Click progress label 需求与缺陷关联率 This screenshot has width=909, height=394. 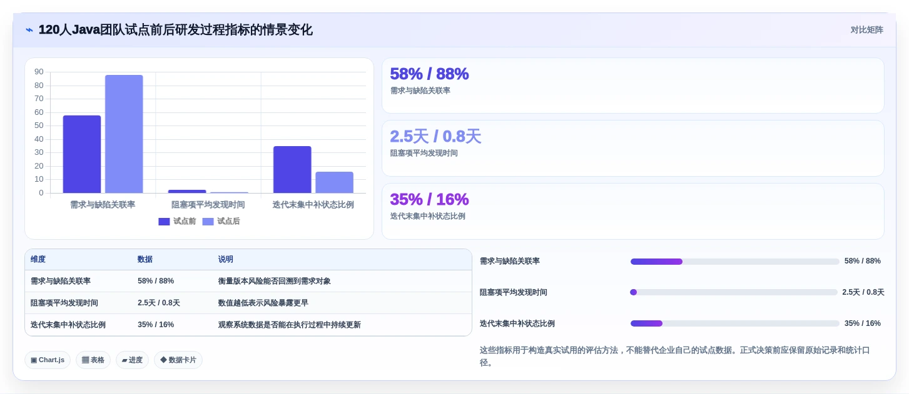pos(510,261)
